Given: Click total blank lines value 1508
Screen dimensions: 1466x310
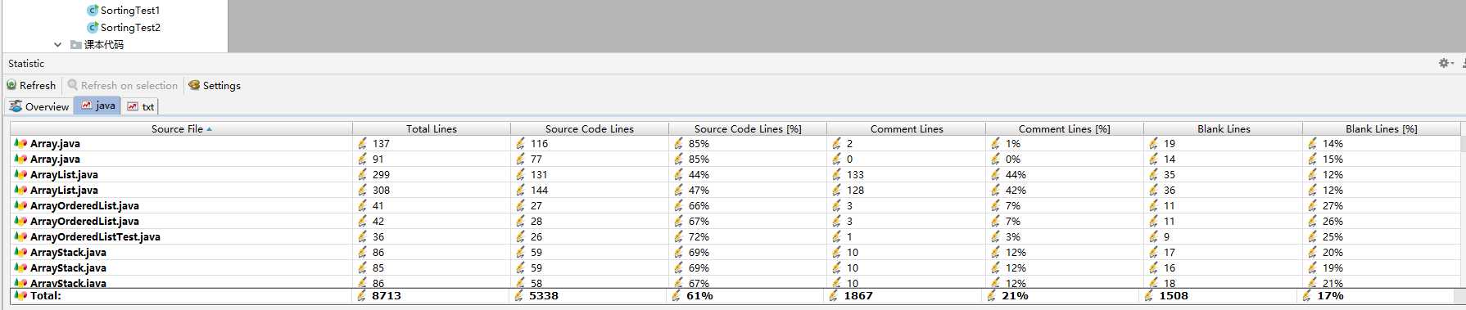Looking at the screenshot, I should coord(1174,296).
